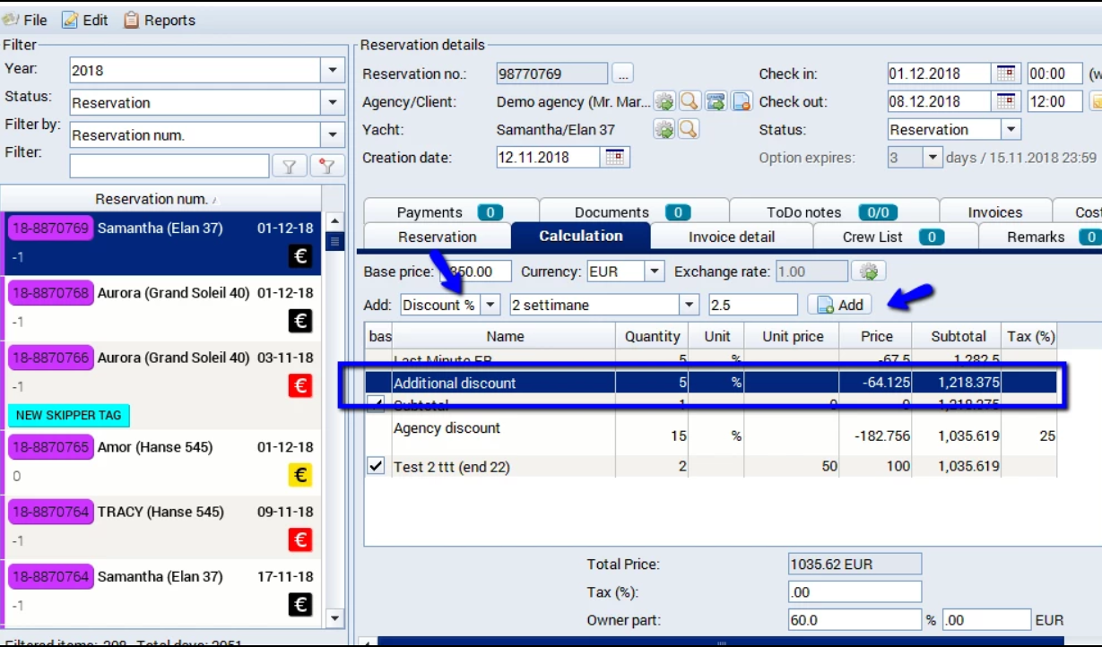Open the Filter by dropdown
Screen dimensions: 1102x647
pyautogui.click(x=333, y=134)
